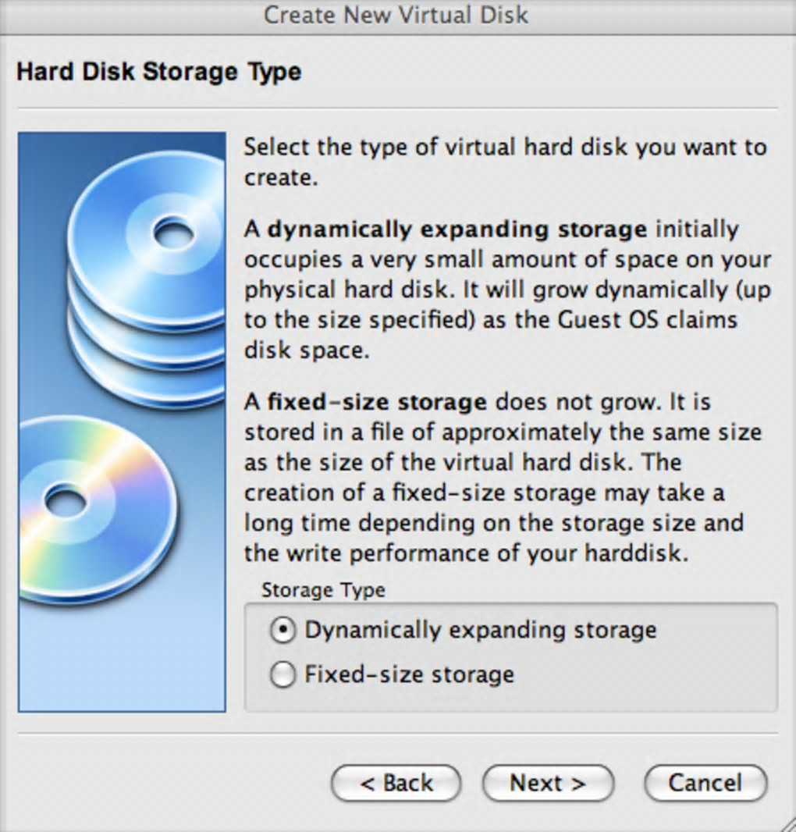Image resolution: width=796 pixels, height=832 pixels.
Task: Click the center hole of the top blue disk
Action: [174, 232]
